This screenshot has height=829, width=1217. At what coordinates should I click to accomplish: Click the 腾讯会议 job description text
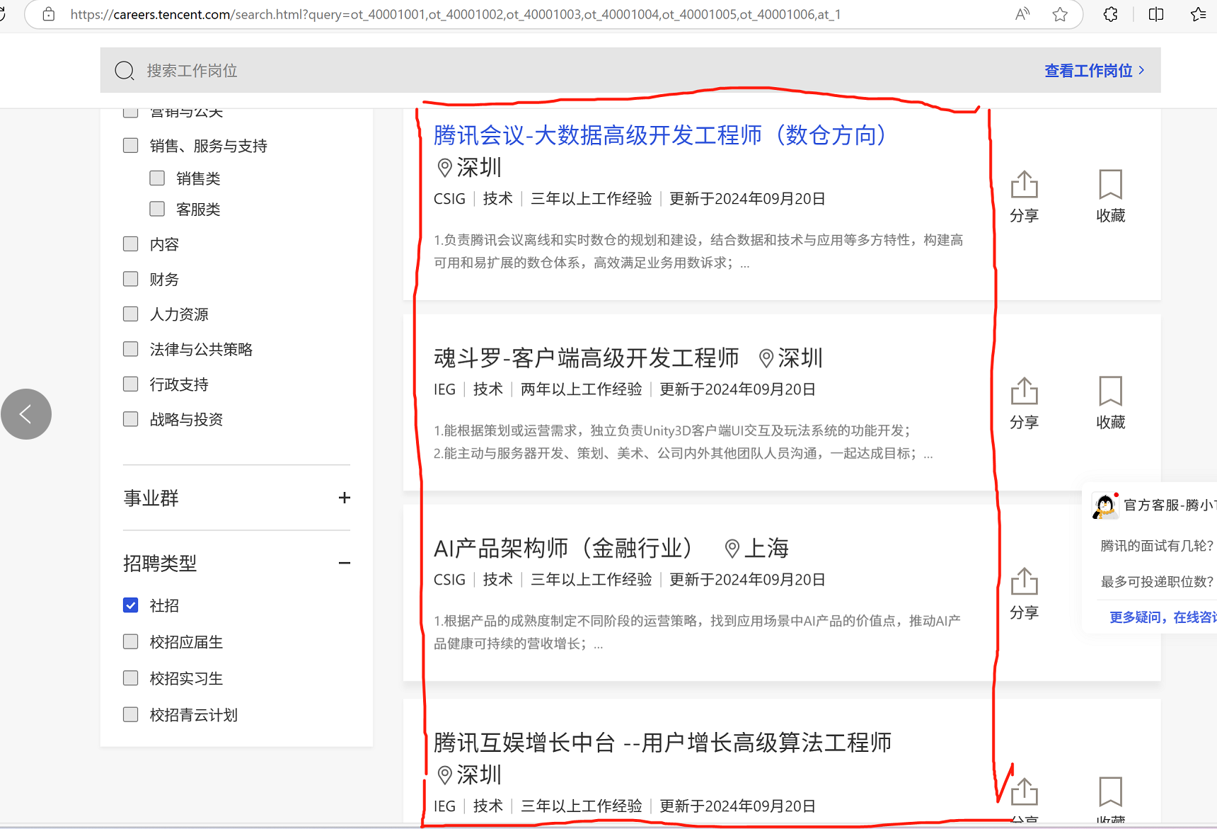(x=698, y=251)
